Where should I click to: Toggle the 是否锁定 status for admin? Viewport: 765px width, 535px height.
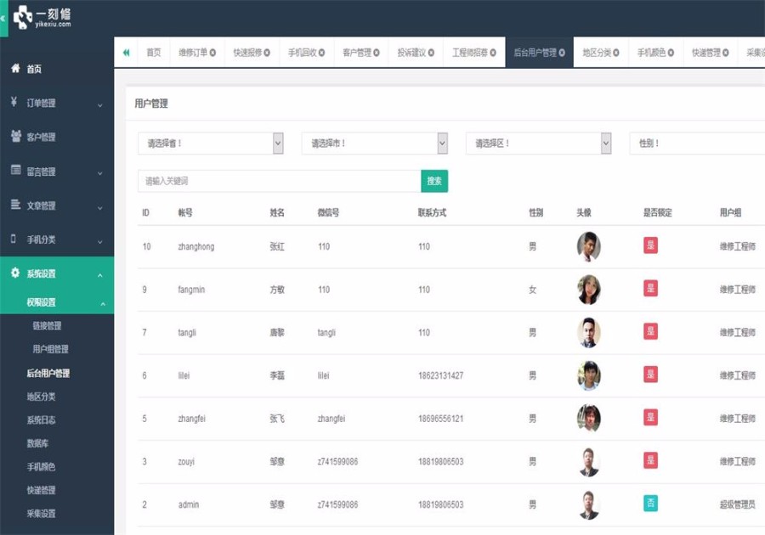click(x=650, y=504)
